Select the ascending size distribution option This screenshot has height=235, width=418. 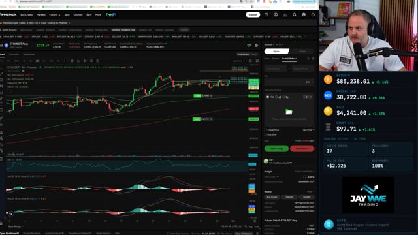coord(276,97)
